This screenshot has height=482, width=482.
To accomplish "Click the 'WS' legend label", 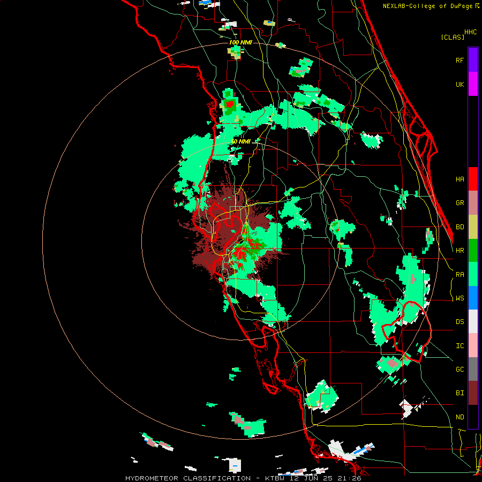I will (x=460, y=298).
